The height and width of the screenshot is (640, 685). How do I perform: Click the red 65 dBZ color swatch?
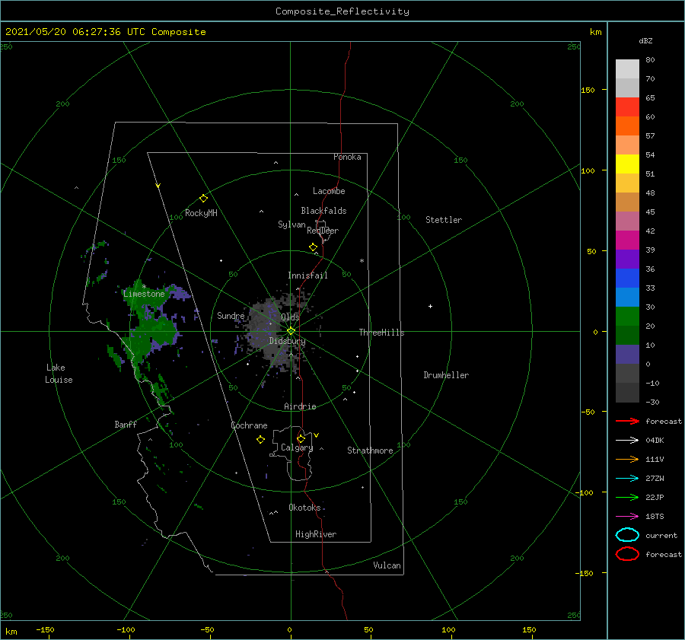pos(627,107)
